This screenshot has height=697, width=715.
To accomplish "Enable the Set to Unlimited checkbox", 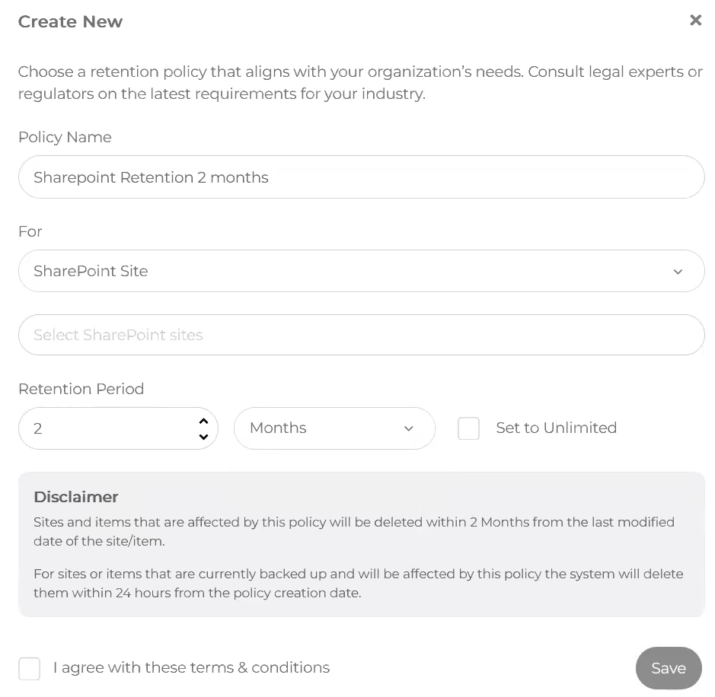I will (x=468, y=428).
